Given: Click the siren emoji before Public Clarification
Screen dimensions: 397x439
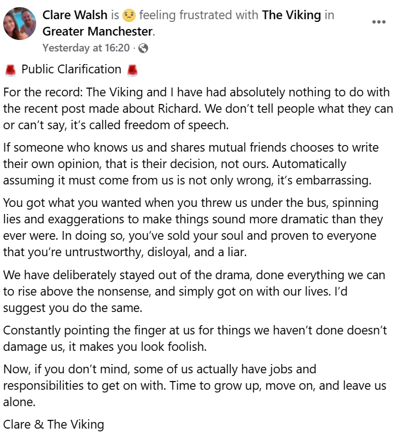Looking at the screenshot, I should (10, 70).
